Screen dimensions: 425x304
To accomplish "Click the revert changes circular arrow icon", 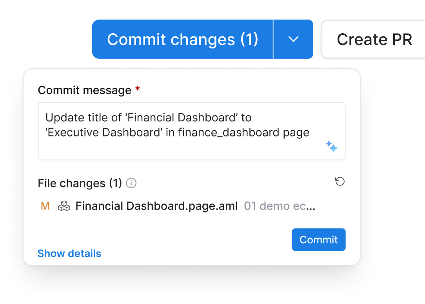I will (x=340, y=182).
